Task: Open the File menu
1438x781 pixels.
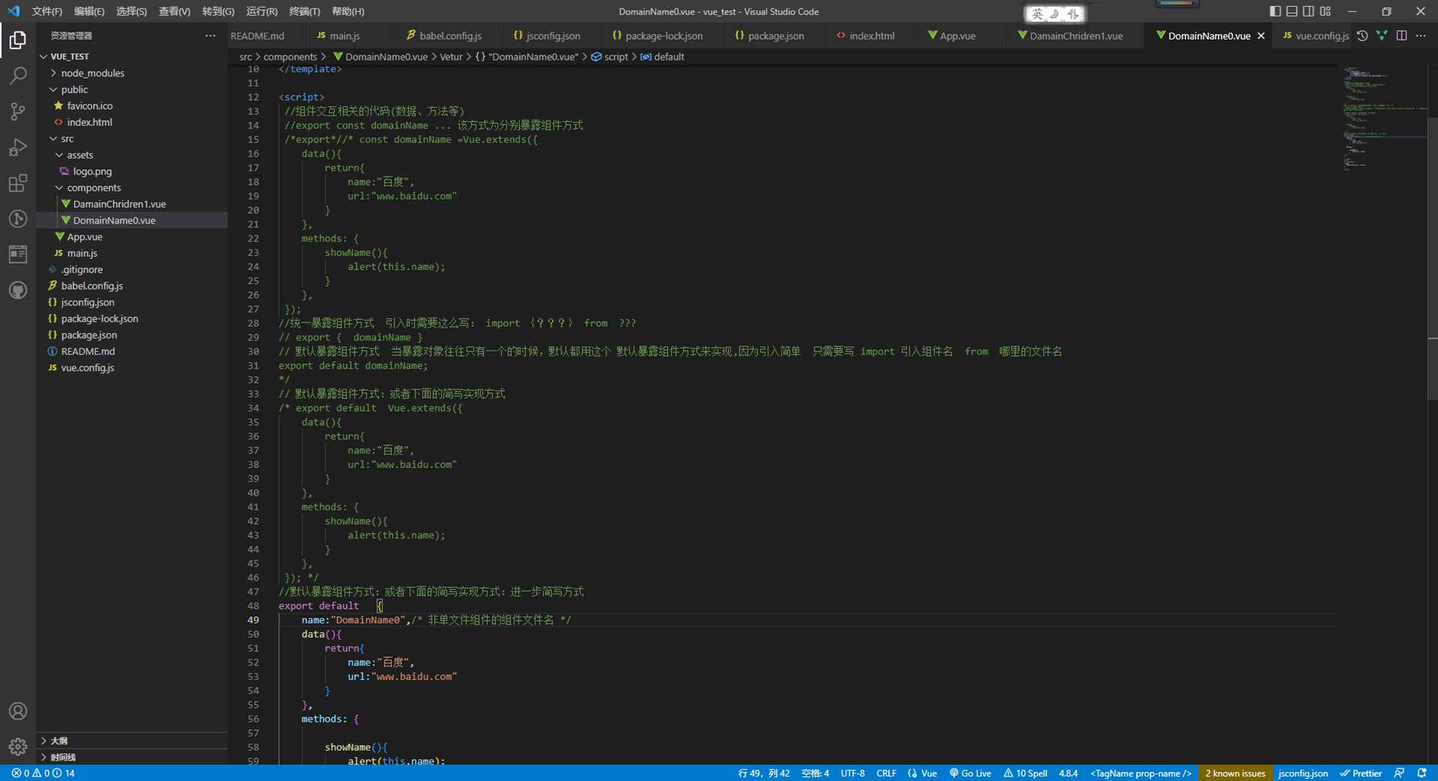Action: pyautogui.click(x=47, y=11)
